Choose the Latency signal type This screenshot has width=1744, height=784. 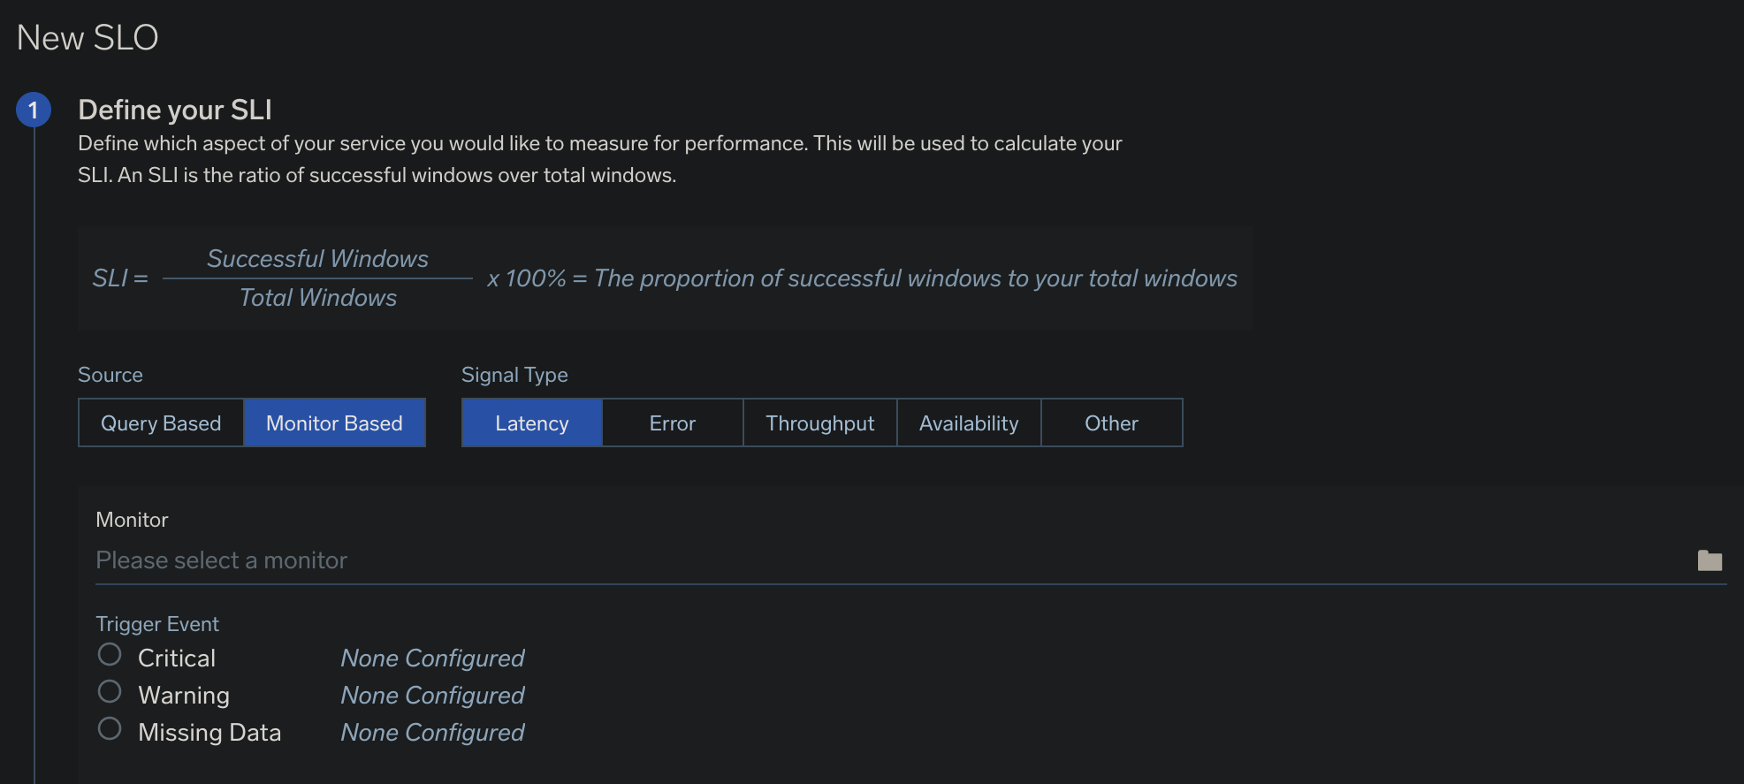[532, 423]
